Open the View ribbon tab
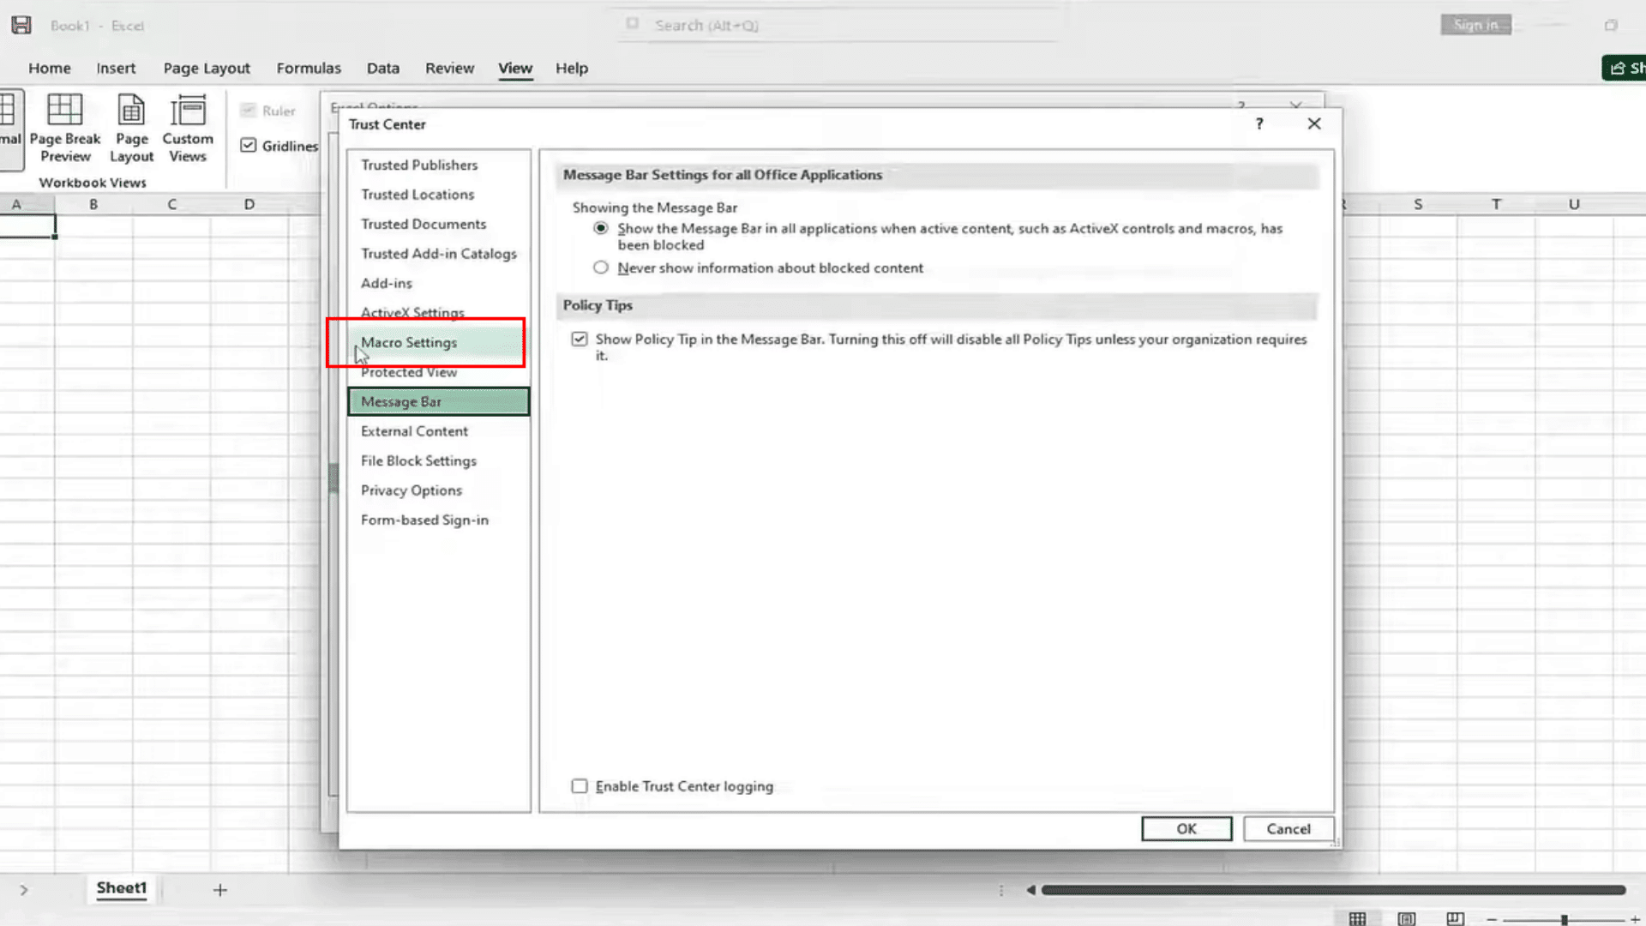Screen dimensions: 1646x926 (x=515, y=68)
